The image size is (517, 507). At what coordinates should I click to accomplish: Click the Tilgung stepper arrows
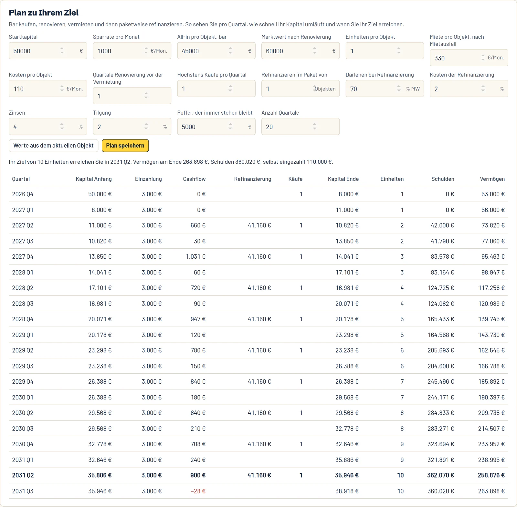[146, 127]
